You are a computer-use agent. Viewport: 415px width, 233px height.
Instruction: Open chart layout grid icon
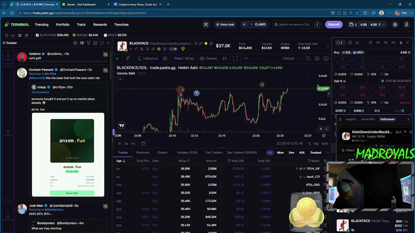click(165, 59)
